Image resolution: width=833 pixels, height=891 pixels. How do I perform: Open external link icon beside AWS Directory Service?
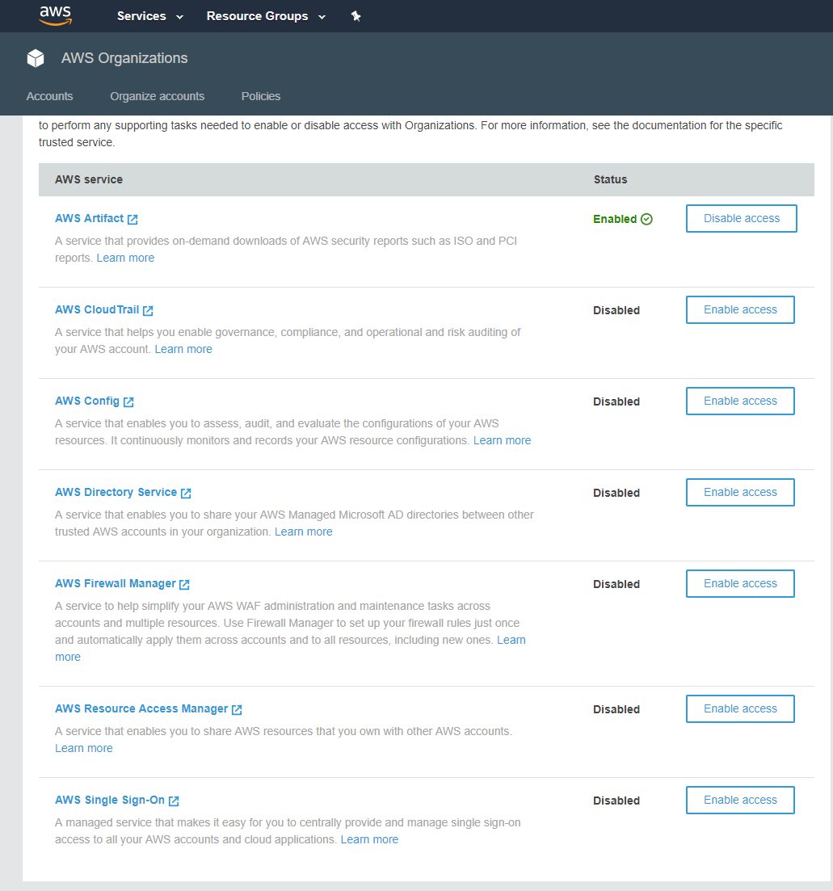click(186, 493)
